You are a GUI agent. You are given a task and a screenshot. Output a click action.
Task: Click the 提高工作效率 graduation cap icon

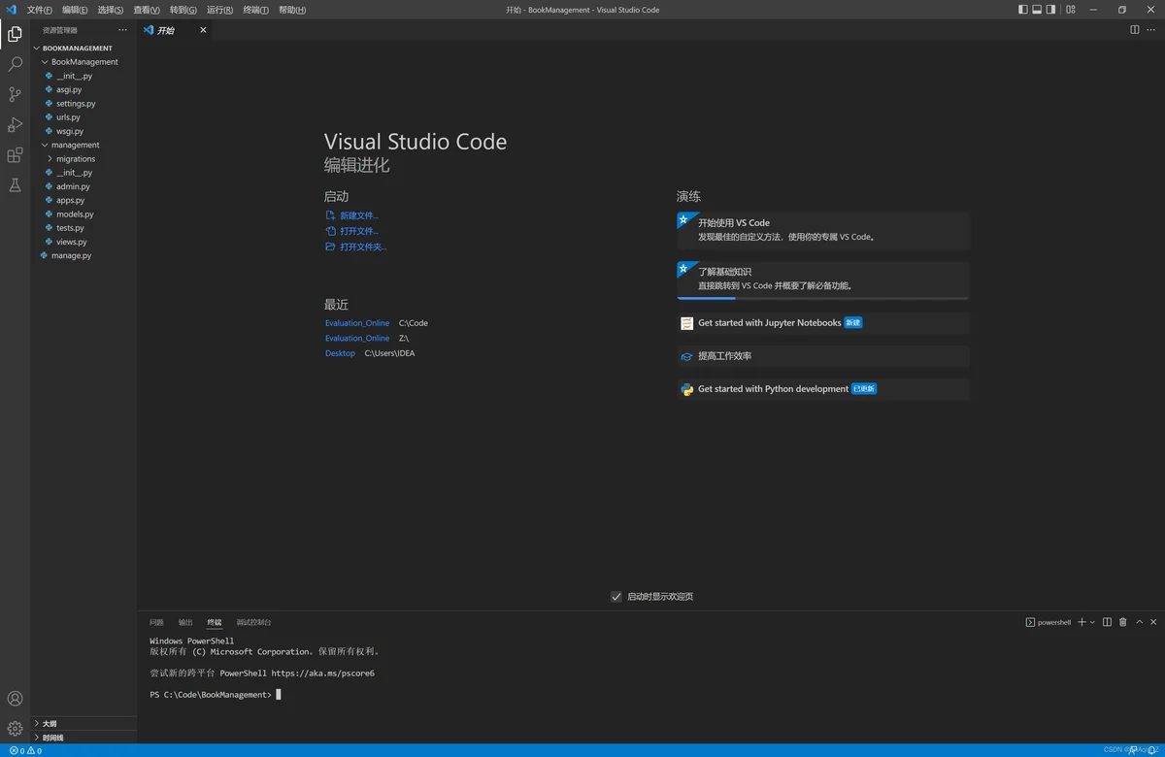(687, 356)
